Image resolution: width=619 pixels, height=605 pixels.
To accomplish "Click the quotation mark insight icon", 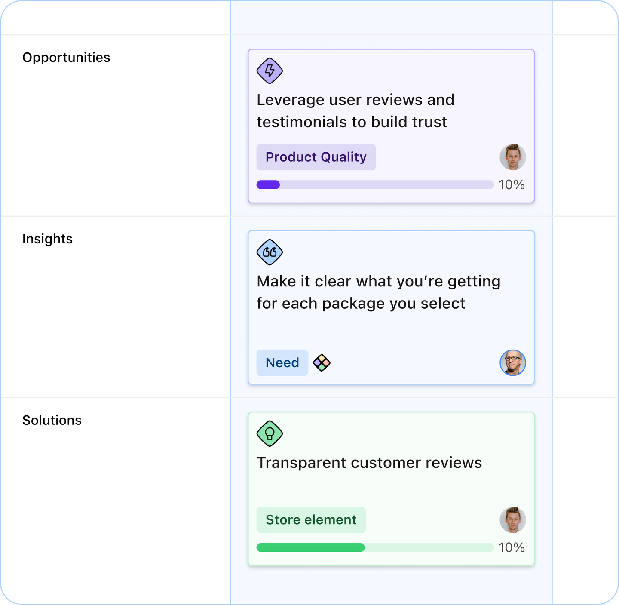I will click(270, 252).
